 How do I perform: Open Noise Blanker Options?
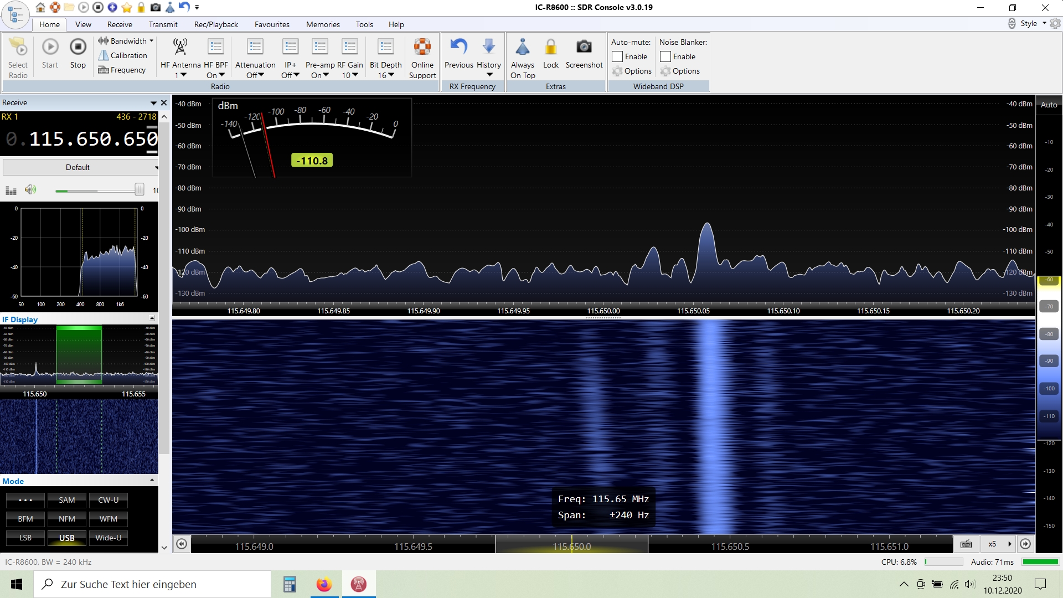click(x=680, y=71)
